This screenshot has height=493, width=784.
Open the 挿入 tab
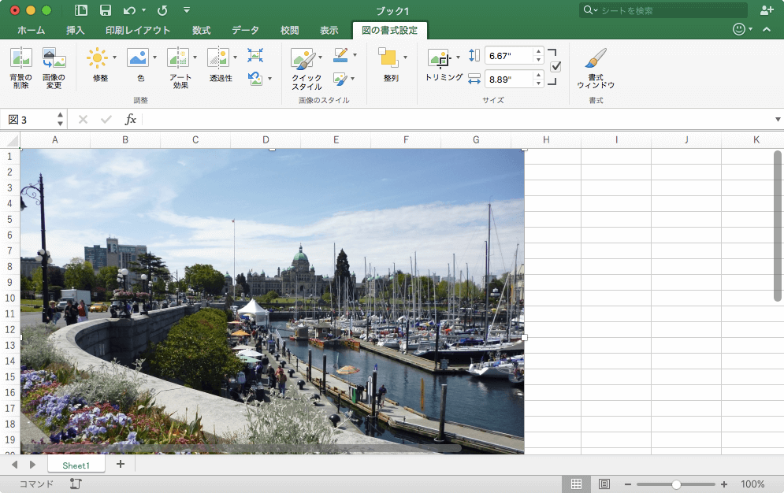tap(75, 31)
